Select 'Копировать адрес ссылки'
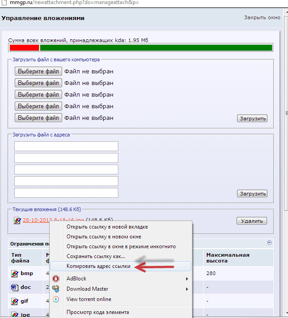This screenshot has width=288, height=318. click(121, 266)
